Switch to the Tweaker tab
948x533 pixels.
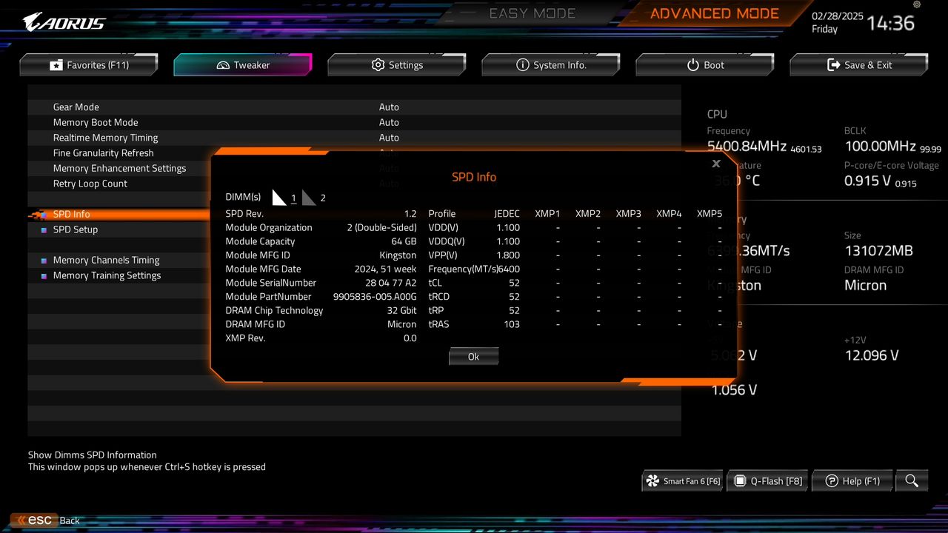pyautogui.click(x=243, y=65)
